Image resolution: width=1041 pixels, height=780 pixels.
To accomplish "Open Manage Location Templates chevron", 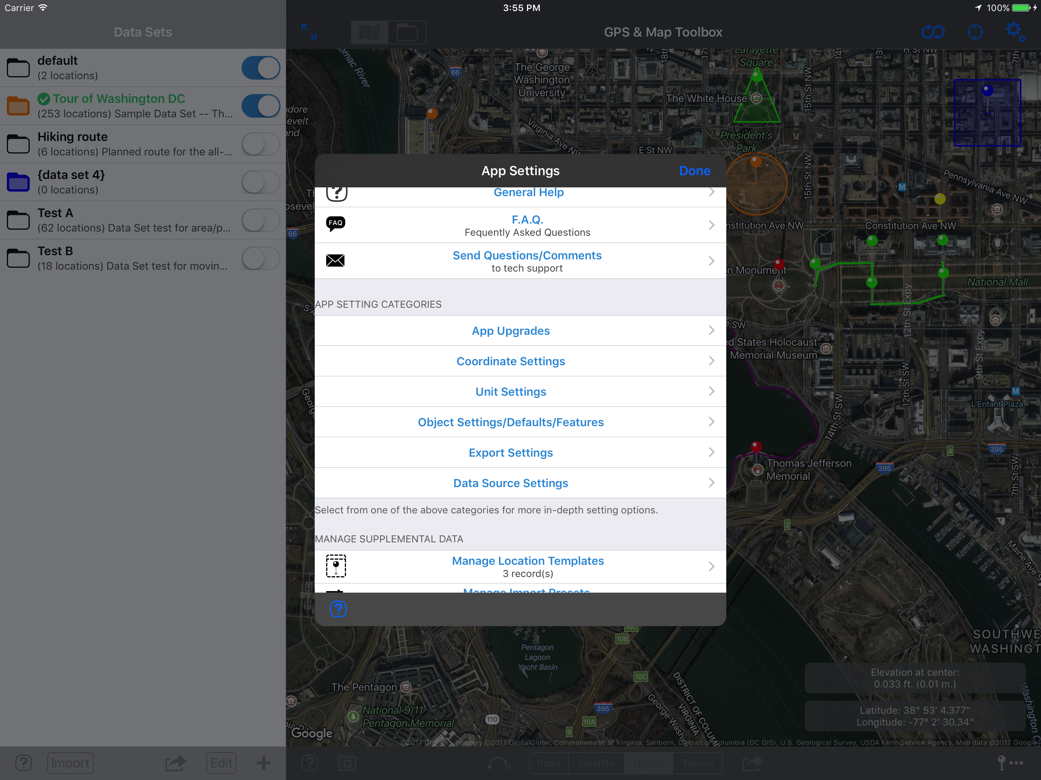I will tap(711, 566).
